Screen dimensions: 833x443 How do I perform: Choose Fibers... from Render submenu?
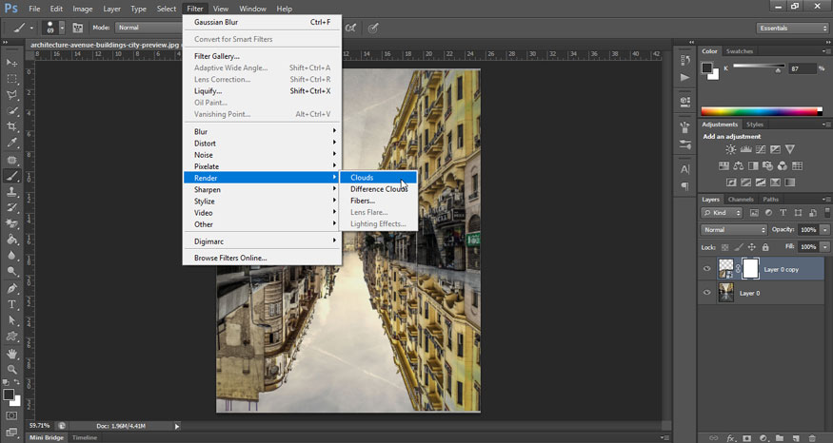click(378, 202)
